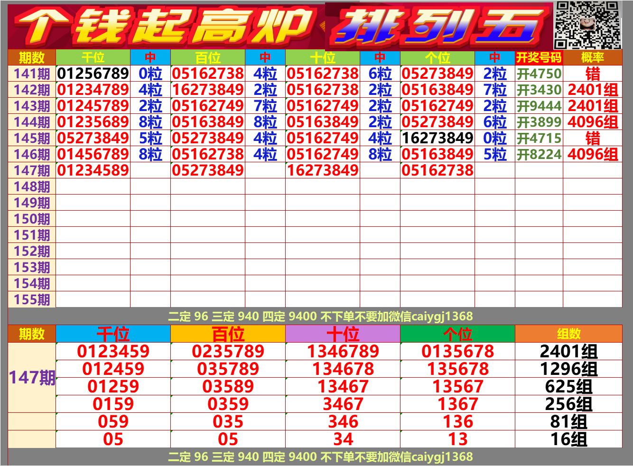The image size is (633, 466).
Task: Select the value 0123459
Action: [113, 352]
